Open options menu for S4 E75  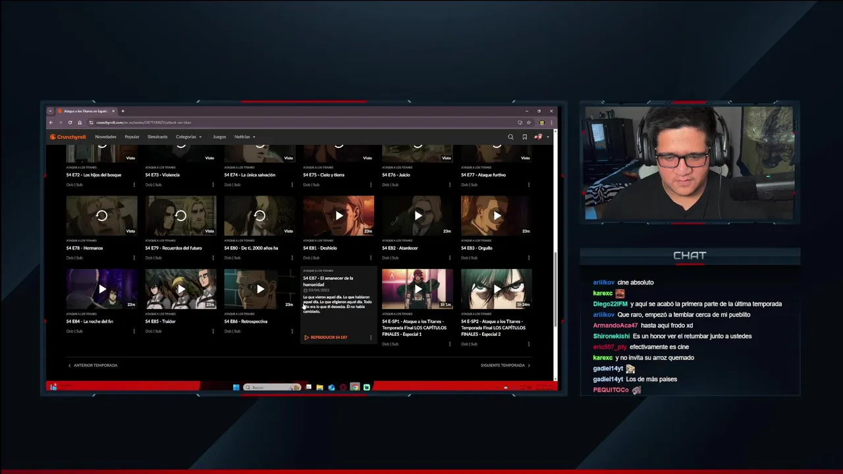[x=371, y=184]
